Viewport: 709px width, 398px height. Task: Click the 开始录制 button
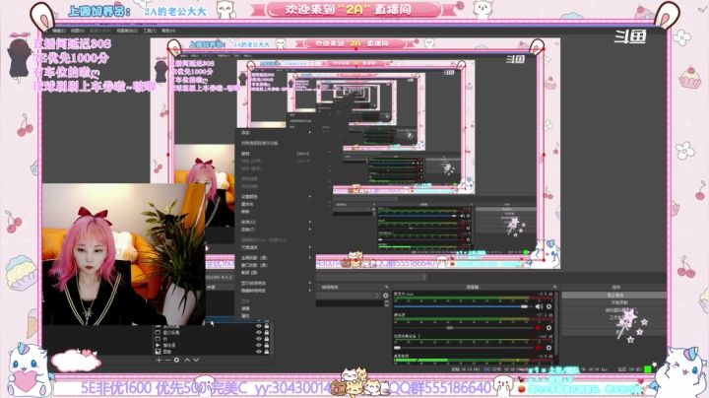[613, 302]
